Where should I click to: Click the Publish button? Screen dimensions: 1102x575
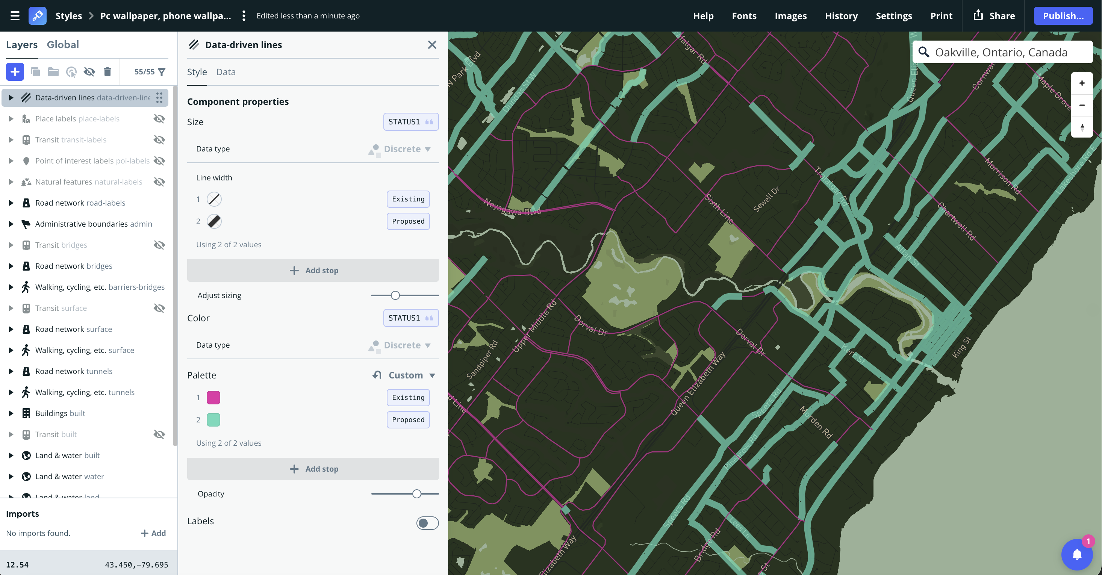[x=1063, y=16]
